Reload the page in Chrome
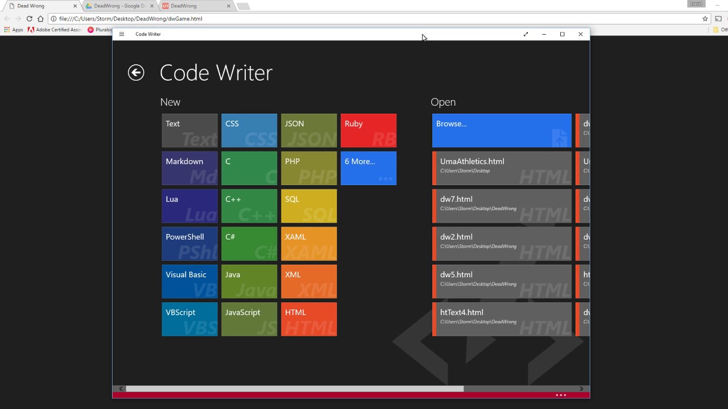Screen dimensions: 728x409 29,19
